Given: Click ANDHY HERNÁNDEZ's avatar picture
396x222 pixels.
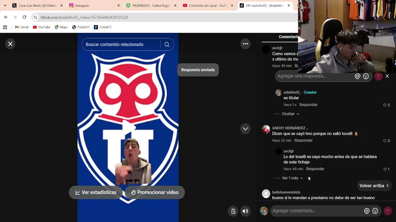Looking at the screenshot, I should click(266, 130).
